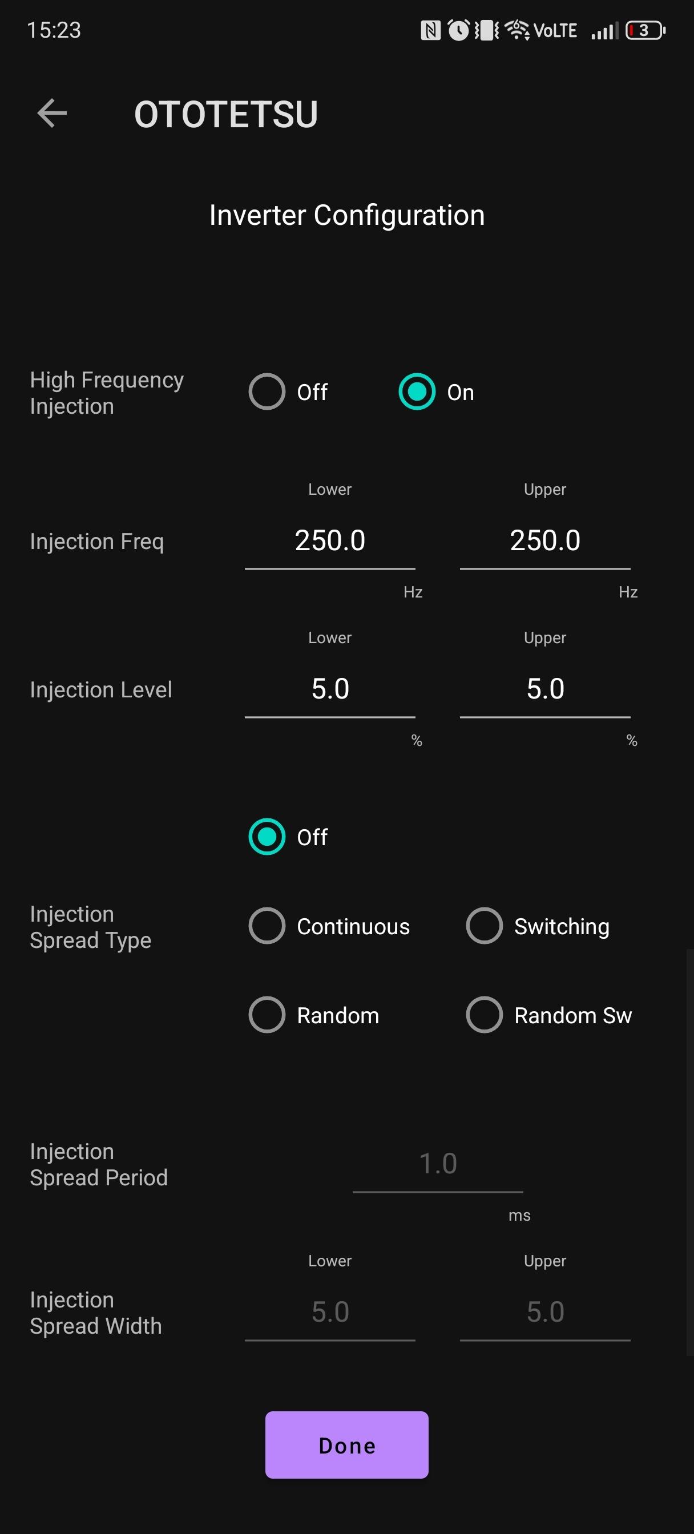
Task: Select Off for Injection Spread Type
Action: 267,837
